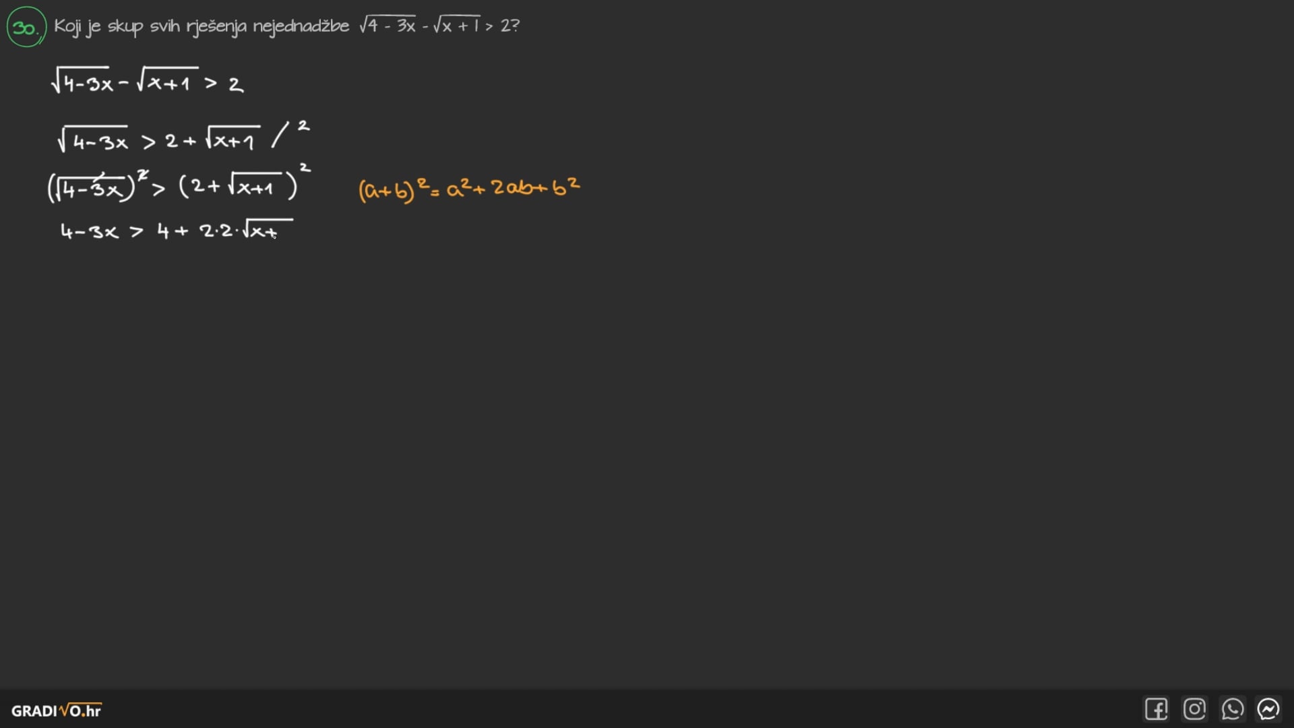Click the unfinished square root in the last line
Image resolution: width=1294 pixels, height=728 pixels.
(x=266, y=230)
